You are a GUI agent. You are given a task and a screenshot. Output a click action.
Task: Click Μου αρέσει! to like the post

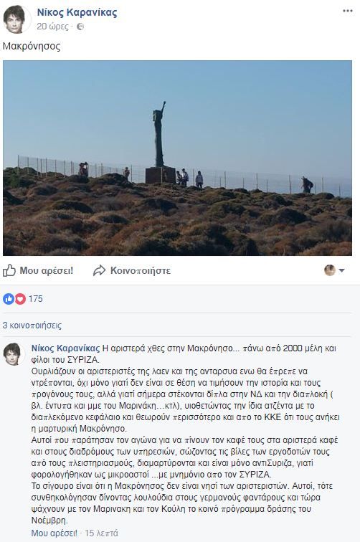pos(47,271)
